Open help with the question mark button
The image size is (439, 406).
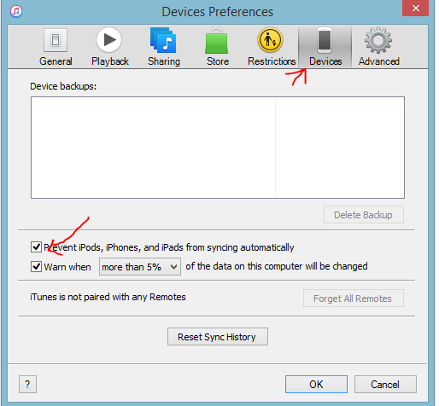27,385
